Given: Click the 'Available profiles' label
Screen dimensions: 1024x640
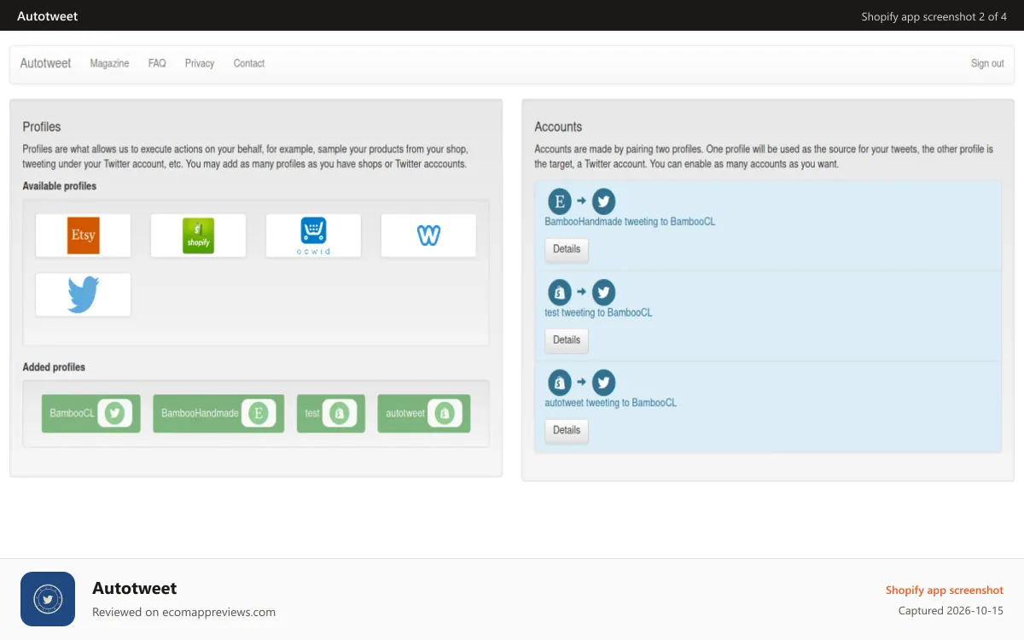Looking at the screenshot, I should coord(60,186).
